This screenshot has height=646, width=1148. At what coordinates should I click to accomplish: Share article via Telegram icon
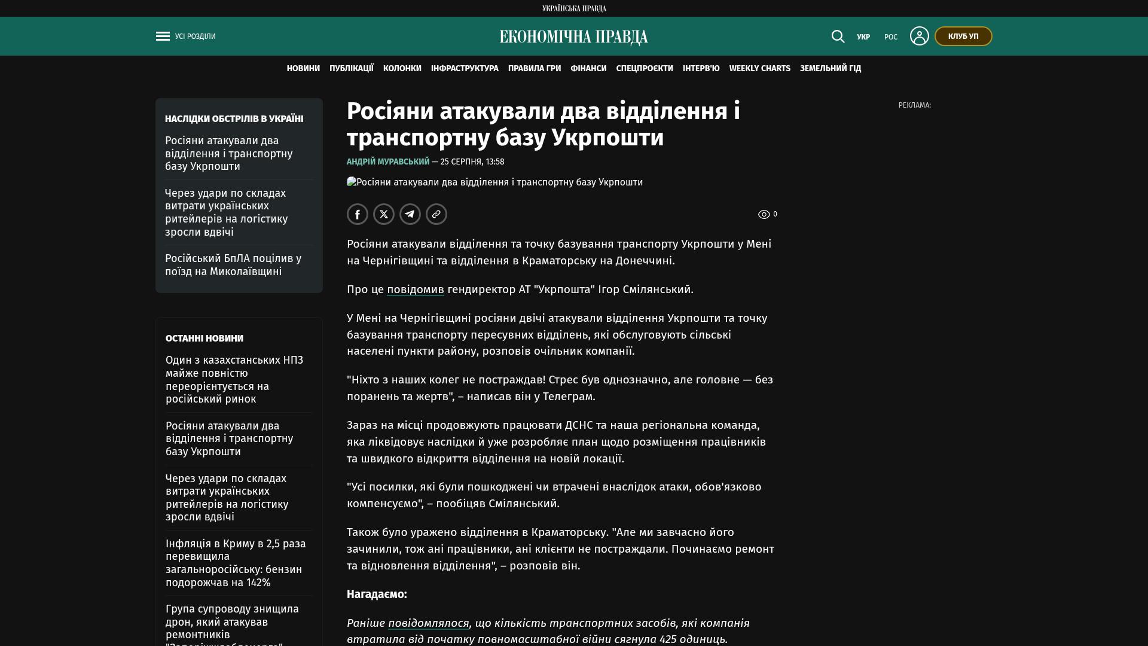pos(410,214)
